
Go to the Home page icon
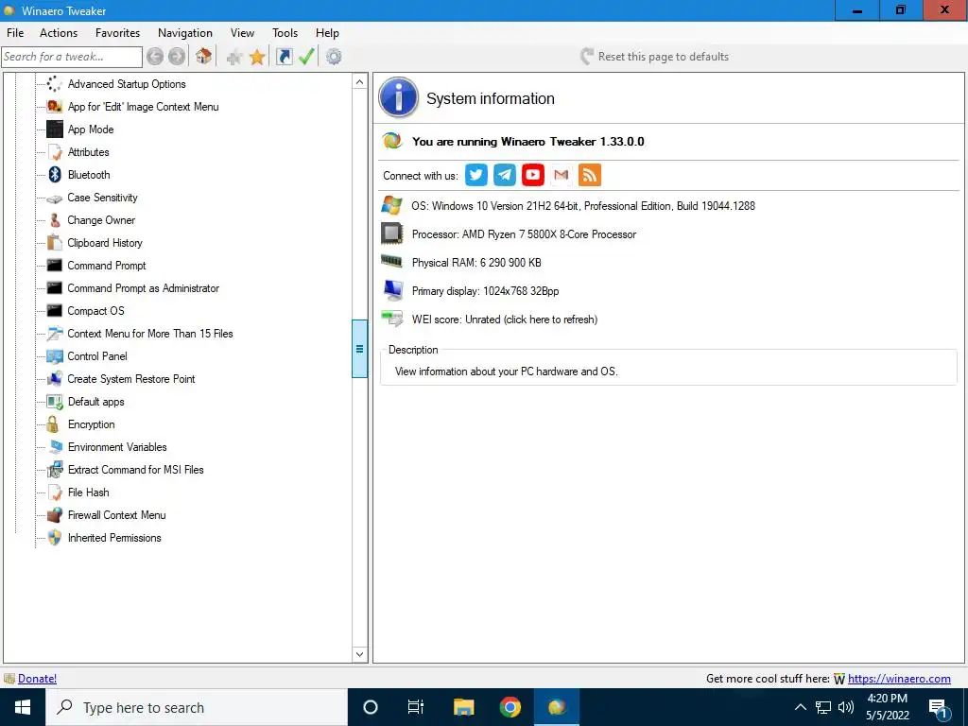coord(204,57)
